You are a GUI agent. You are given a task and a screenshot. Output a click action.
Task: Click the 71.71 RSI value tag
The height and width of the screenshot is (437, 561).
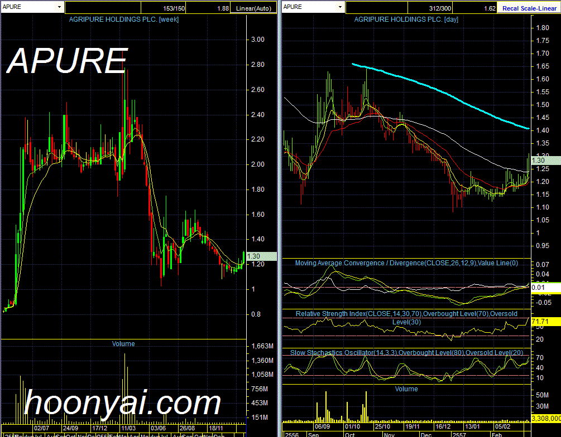pyautogui.click(x=546, y=322)
